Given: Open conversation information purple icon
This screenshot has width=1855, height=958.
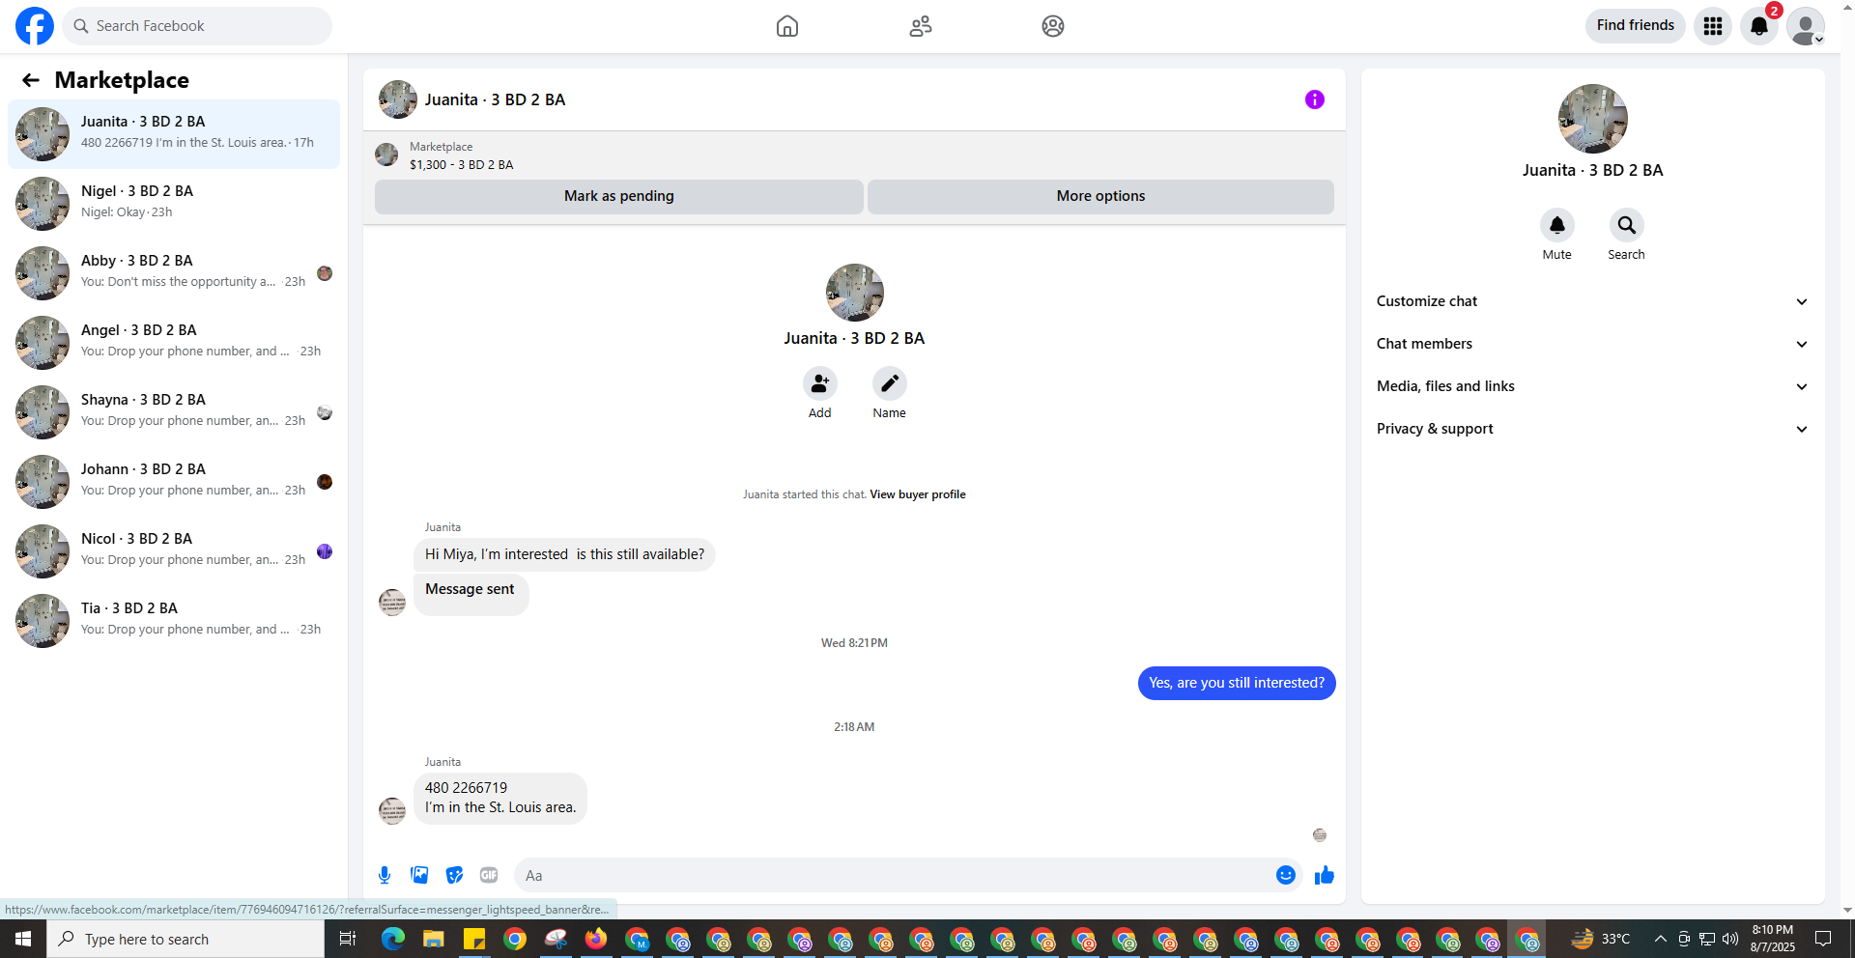Looking at the screenshot, I should point(1315,99).
